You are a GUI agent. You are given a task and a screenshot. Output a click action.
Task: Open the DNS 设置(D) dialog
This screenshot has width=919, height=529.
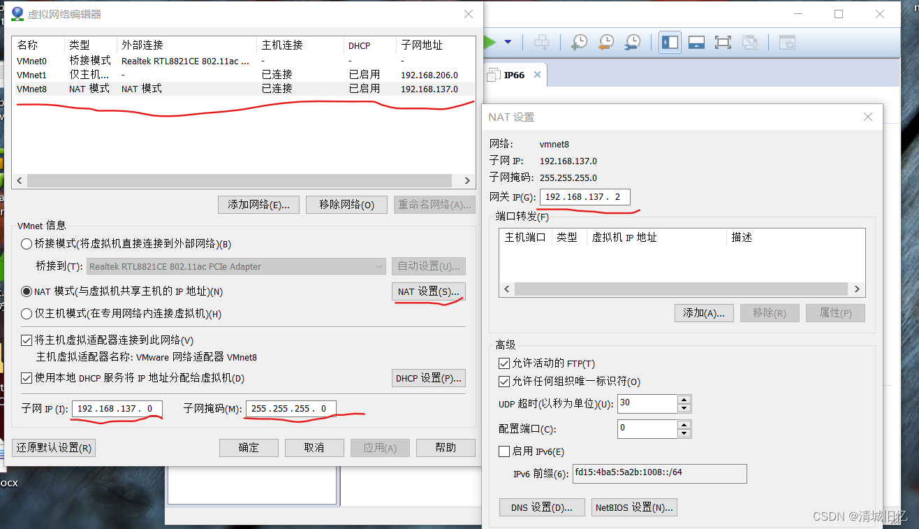pos(542,507)
